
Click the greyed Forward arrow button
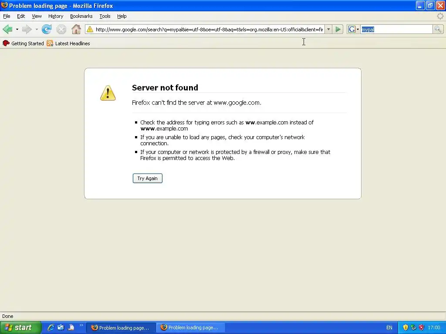(x=27, y=29)
